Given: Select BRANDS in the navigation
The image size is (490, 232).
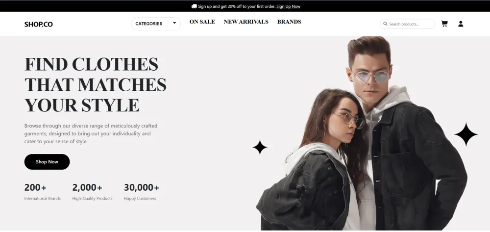Looking at the screenshot, I should coord(289,22).
